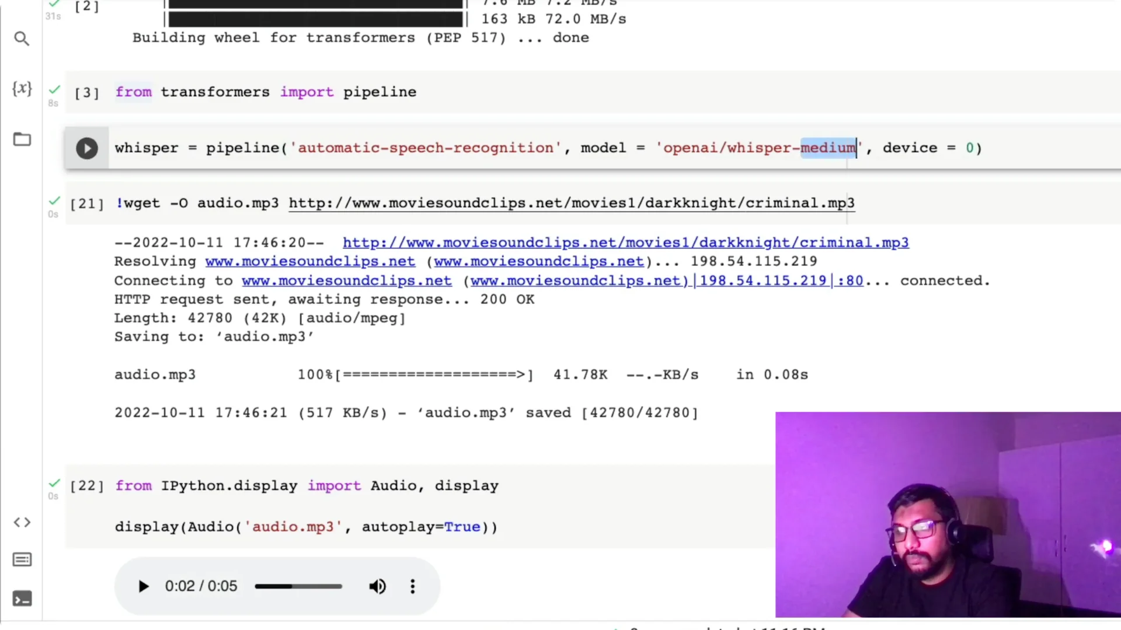Open the Code snippets panel

tap(22, 523)
